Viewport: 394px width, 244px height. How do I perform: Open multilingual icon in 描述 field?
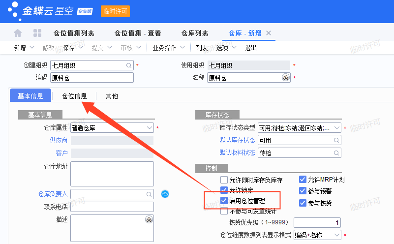pyautogui.click(x=149, y=219)
